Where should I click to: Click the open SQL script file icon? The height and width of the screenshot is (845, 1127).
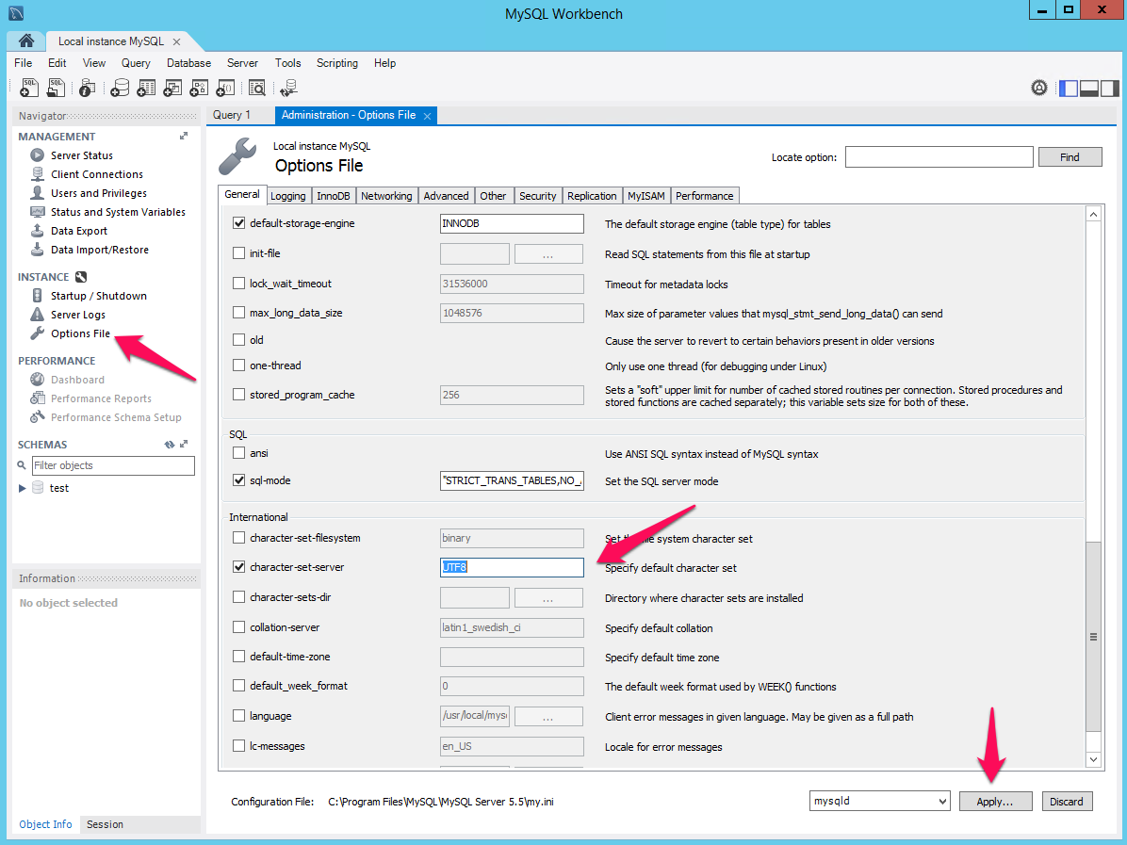pyautogui.click(x=57, y=88)
